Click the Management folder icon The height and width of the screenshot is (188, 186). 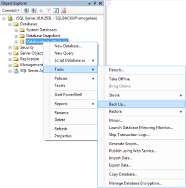click(16, 65)
